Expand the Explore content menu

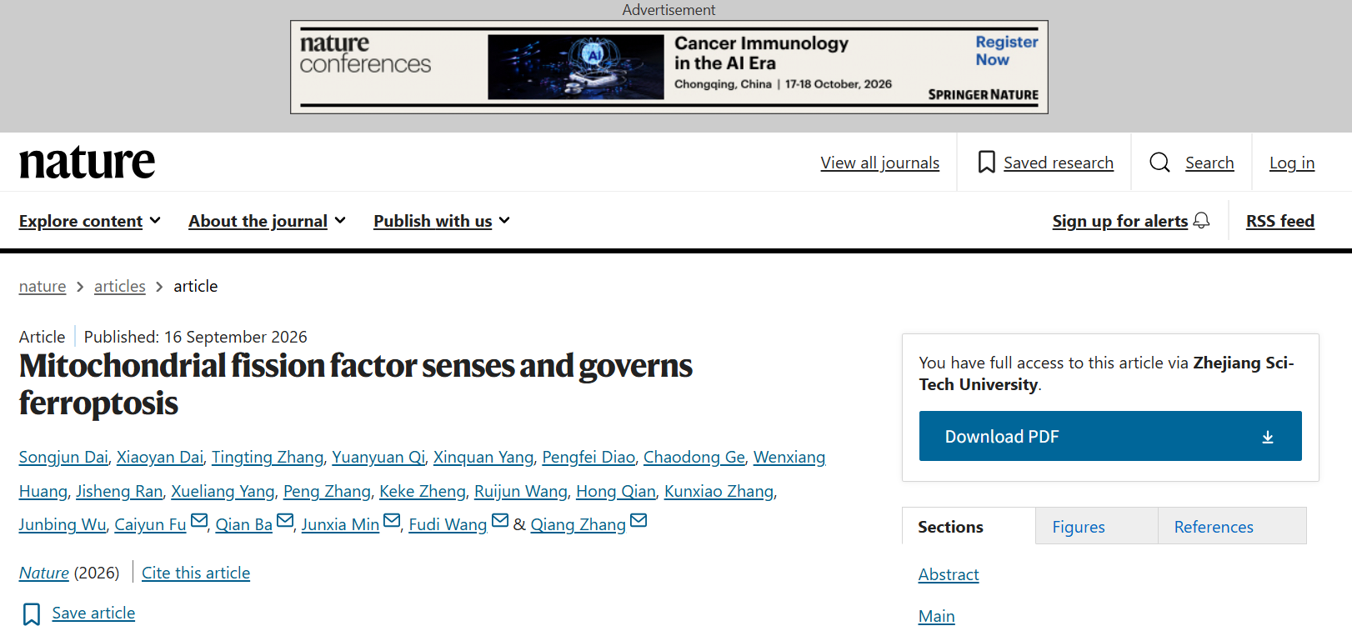click(90, 221)
